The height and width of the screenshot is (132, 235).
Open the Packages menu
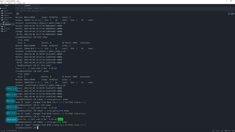click(19, 3)
